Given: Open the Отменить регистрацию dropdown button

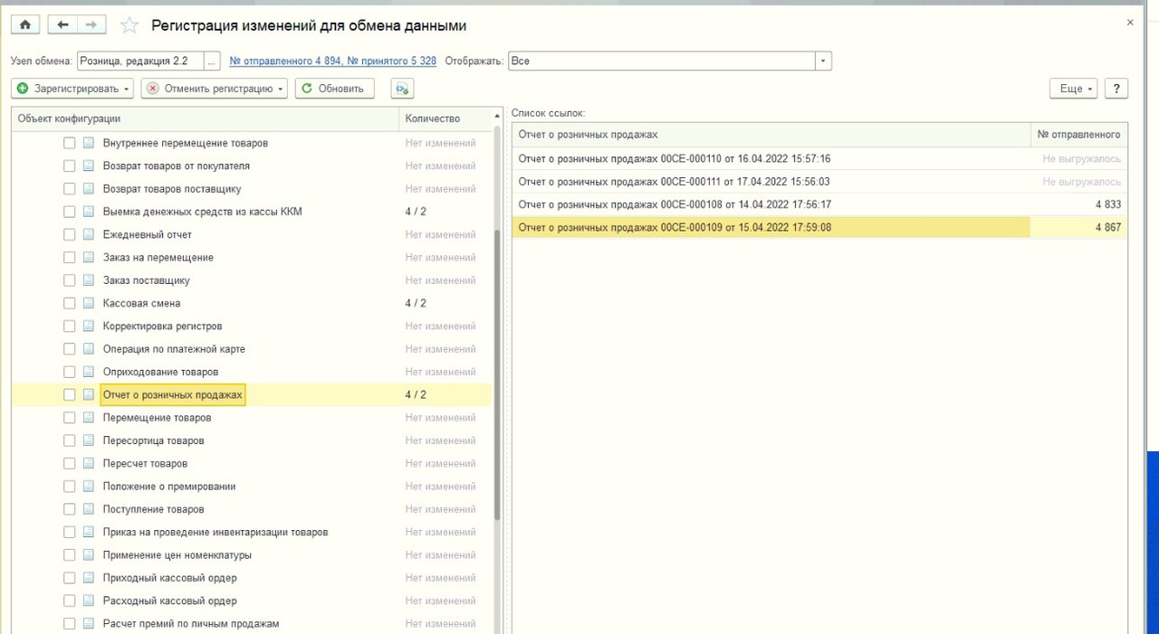Looking at the screenshot, I should tap(215, 89).
